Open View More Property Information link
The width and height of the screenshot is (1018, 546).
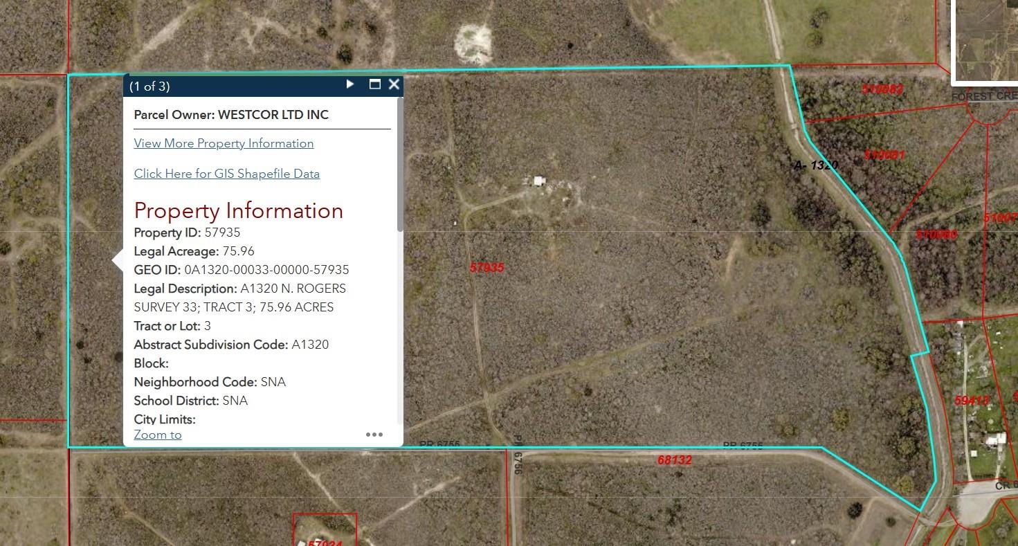224,143
